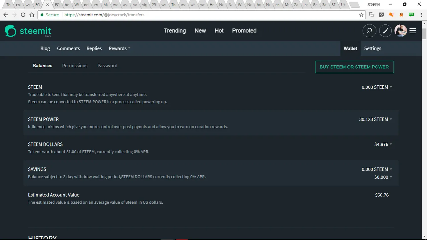Click the JOSEPH Chrome profile button

374,4
